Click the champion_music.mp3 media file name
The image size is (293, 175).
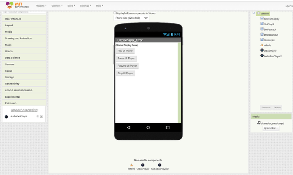tap(273, 124)
